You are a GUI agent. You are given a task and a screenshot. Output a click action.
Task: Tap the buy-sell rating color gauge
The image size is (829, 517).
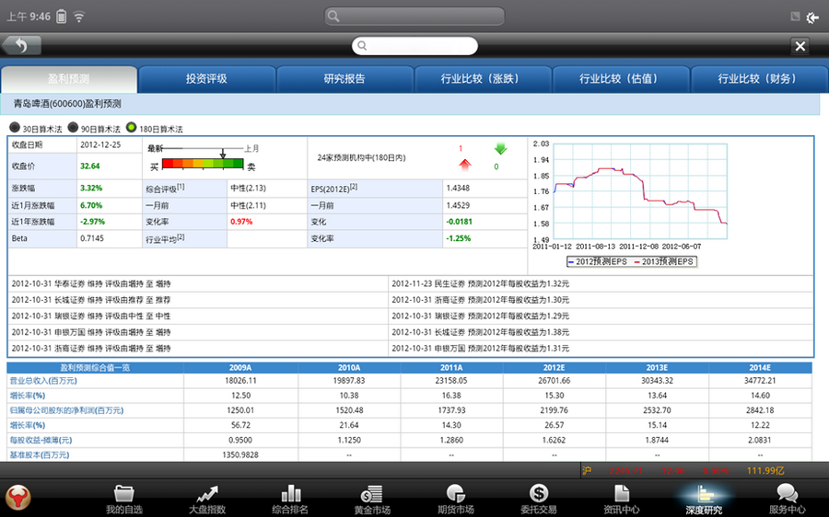click(203, 164)
